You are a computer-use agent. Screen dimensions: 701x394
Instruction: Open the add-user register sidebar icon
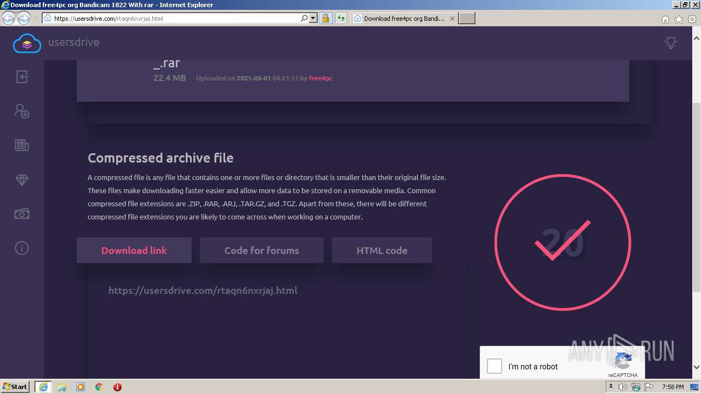[x=22, y=111]
